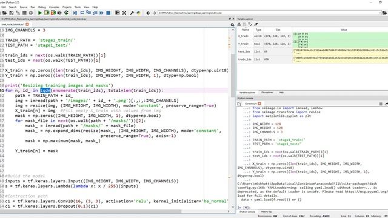Undock the editor pane icon

pos(230,19)
